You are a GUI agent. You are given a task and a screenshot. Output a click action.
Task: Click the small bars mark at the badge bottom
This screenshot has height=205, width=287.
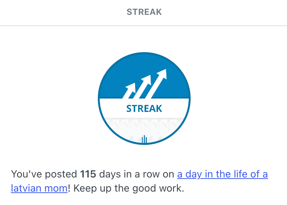tap(144, 139)
